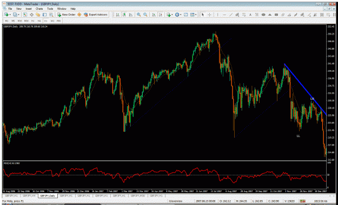Click the New Chart toolbar icon
This screenshot has height=205, width=338.
pos(6,15)
